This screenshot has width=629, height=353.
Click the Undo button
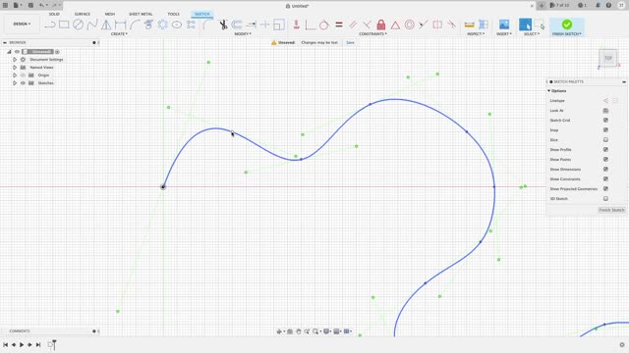[41, 5]
